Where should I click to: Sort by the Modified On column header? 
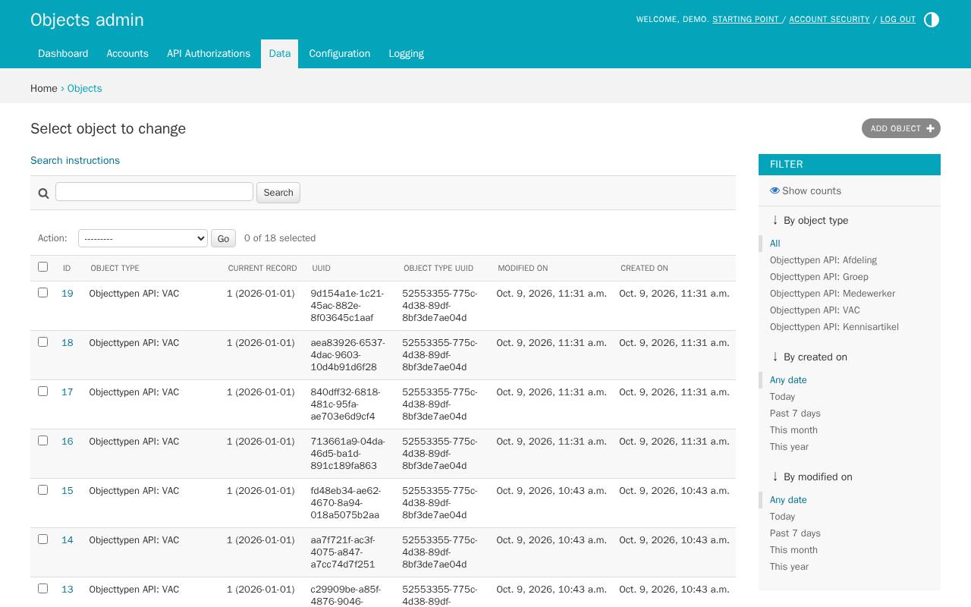pos(523,268)
